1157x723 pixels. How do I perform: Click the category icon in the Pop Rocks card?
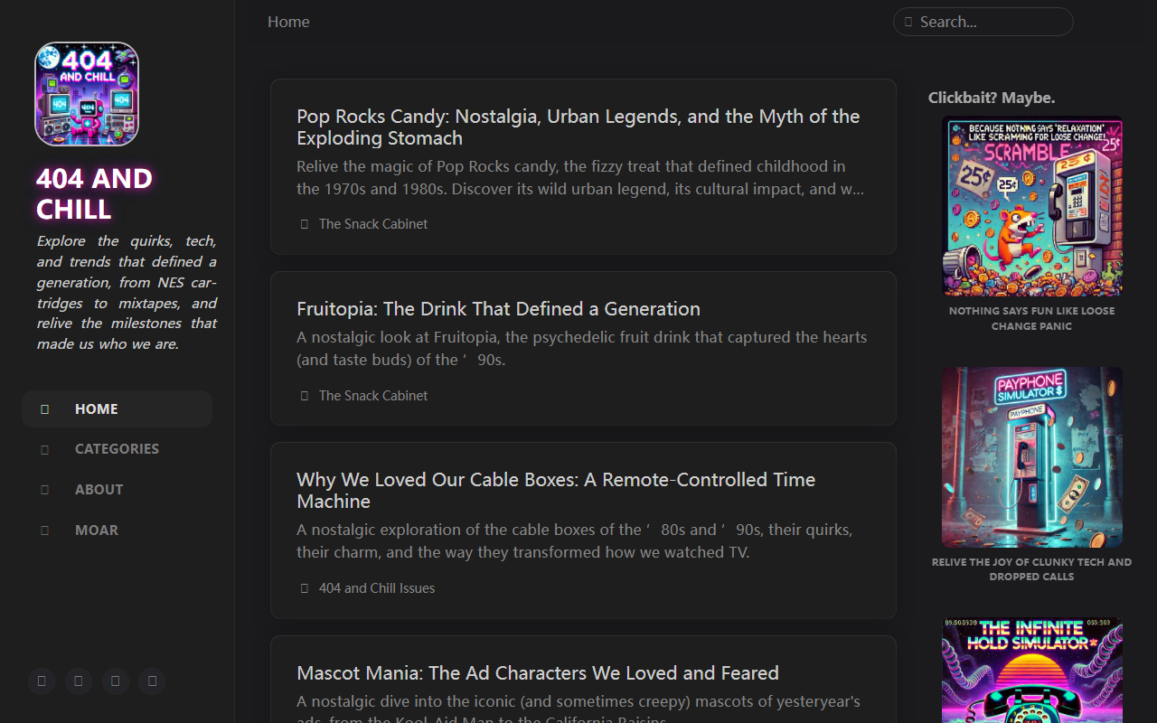pyautogui.click(x=305, y=224)
